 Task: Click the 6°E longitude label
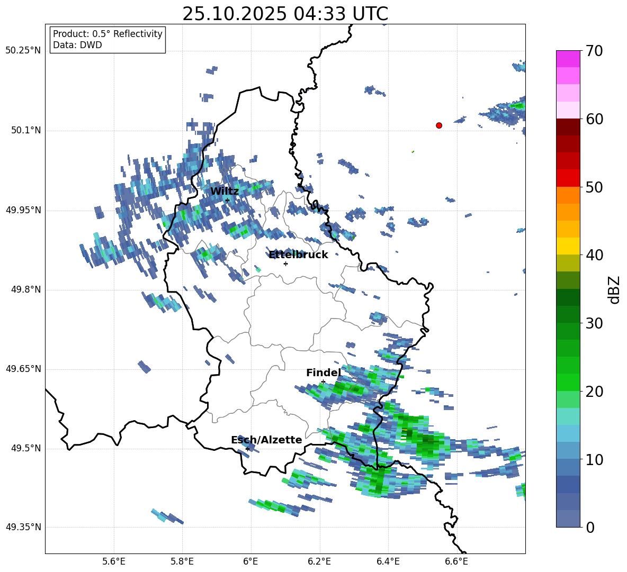250,561
